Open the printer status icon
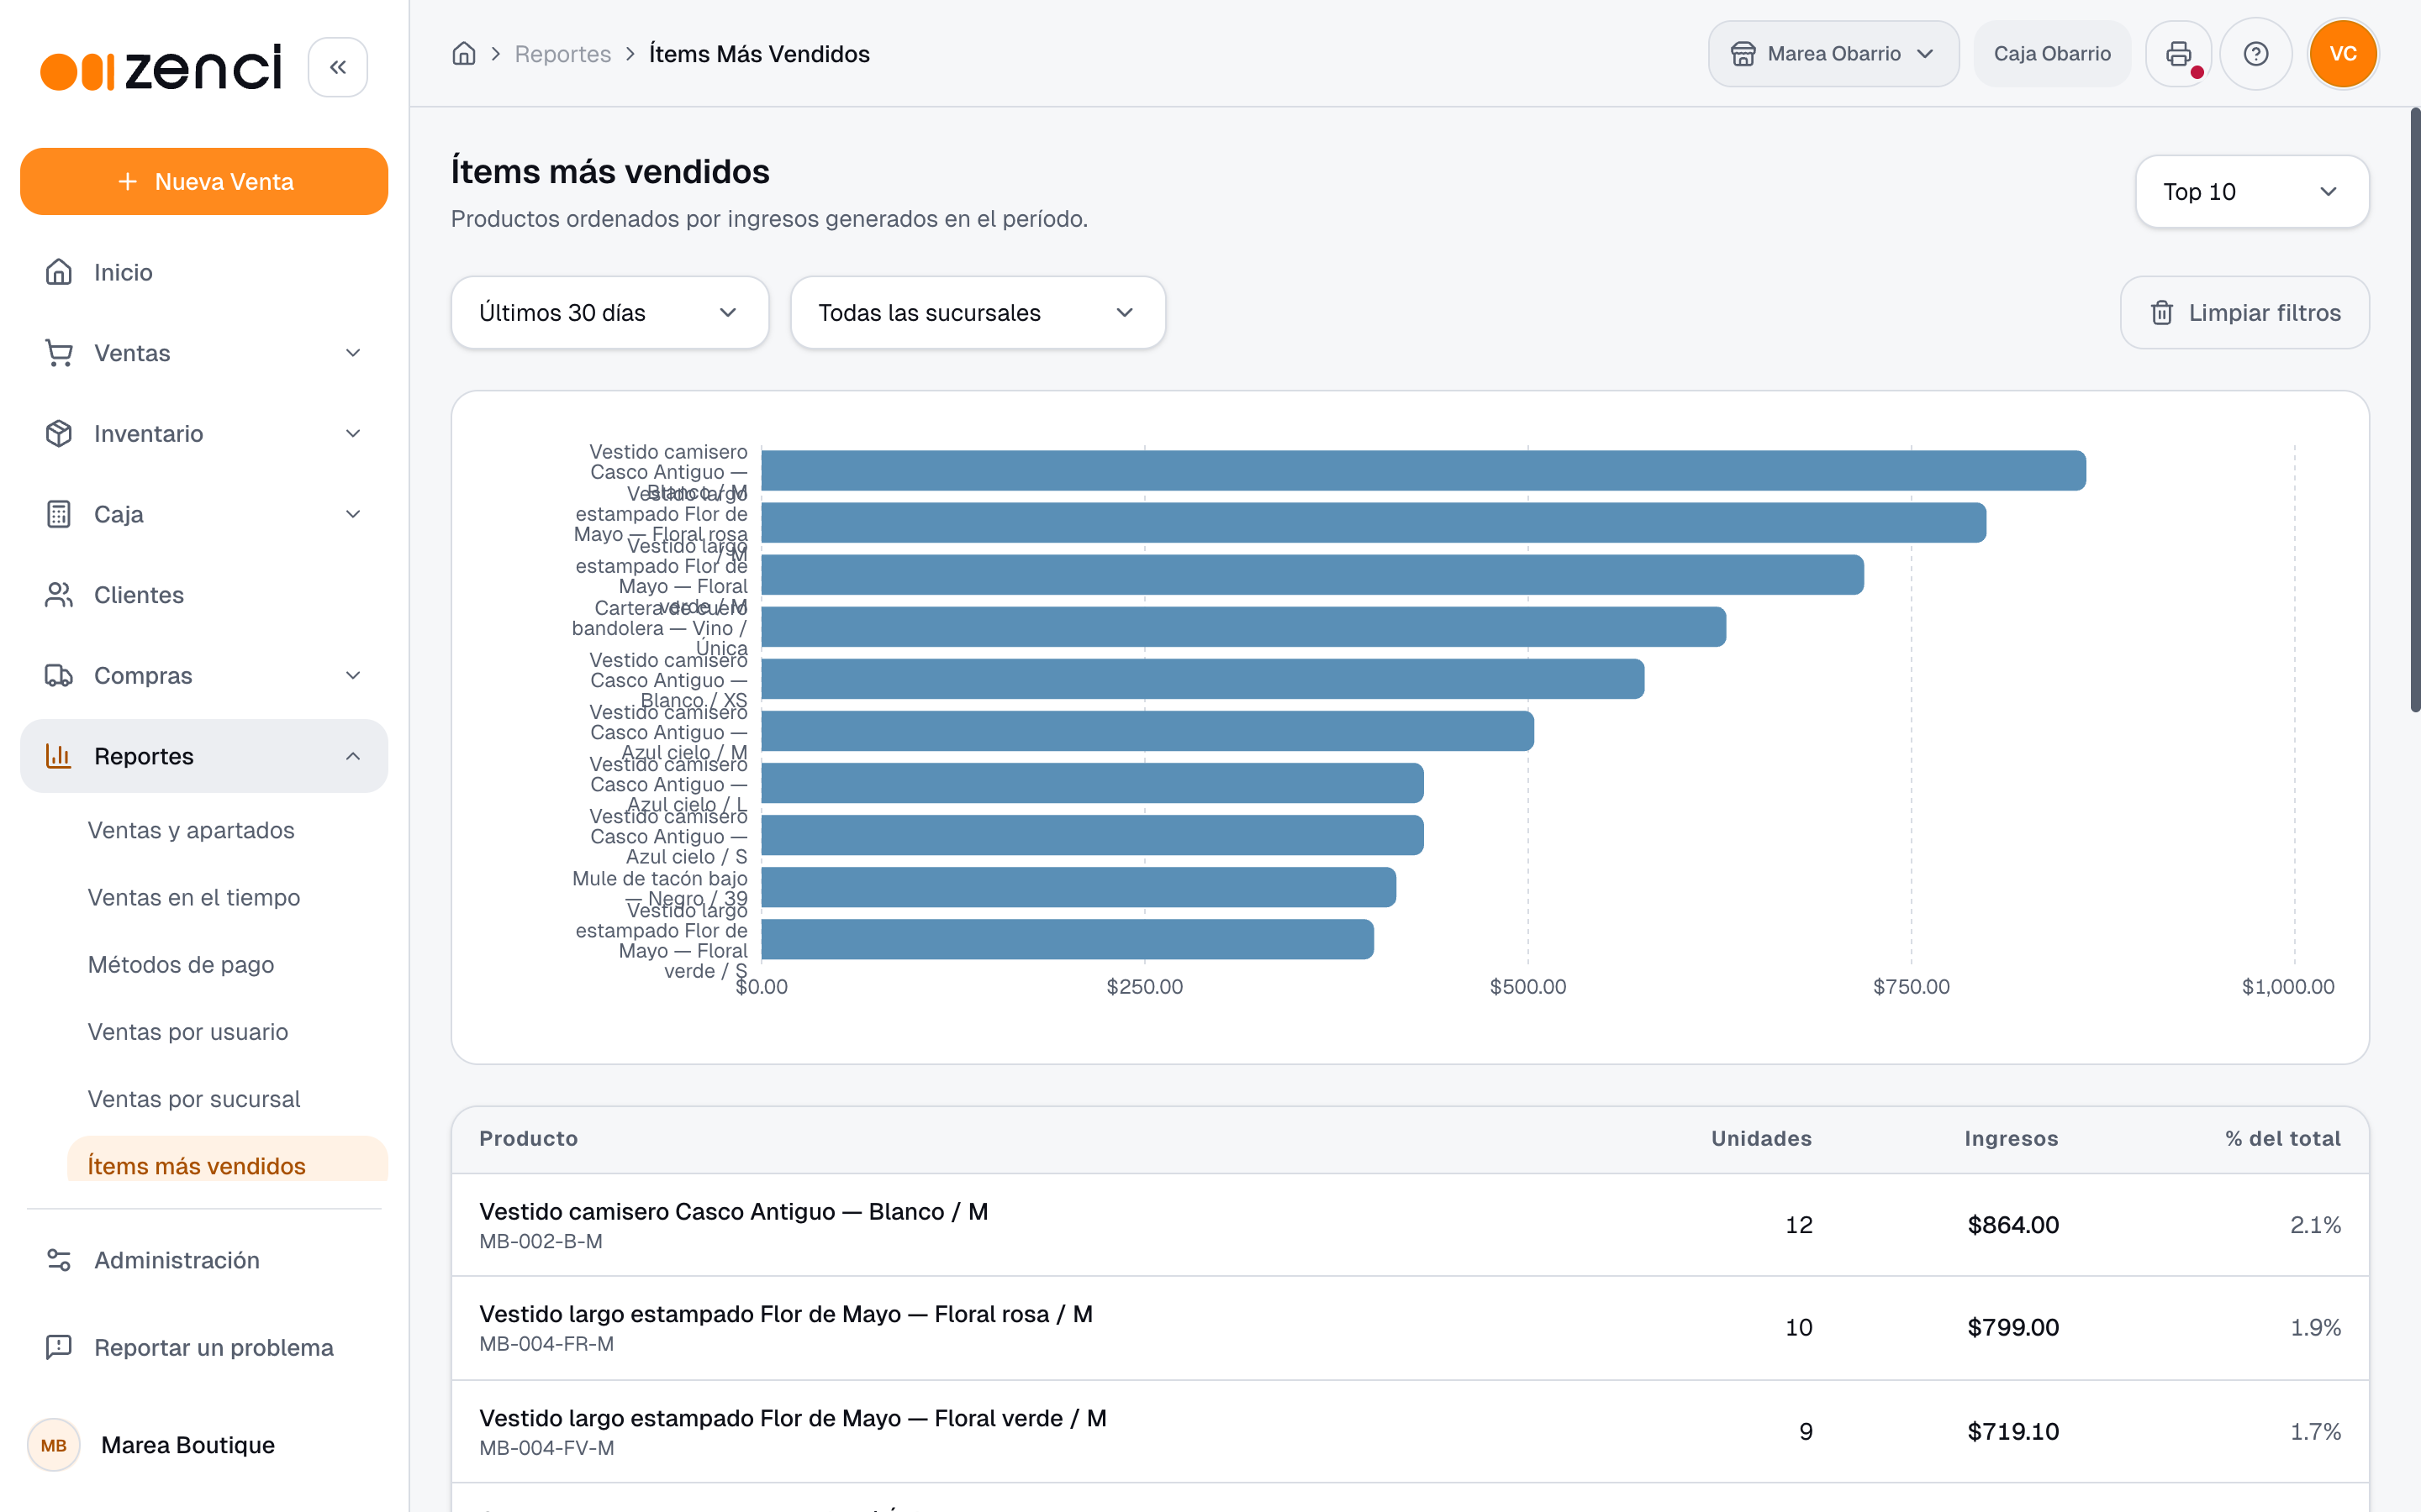Image resolution: width=2421 pixels, height=1512 pixels. coord(2178,54)
